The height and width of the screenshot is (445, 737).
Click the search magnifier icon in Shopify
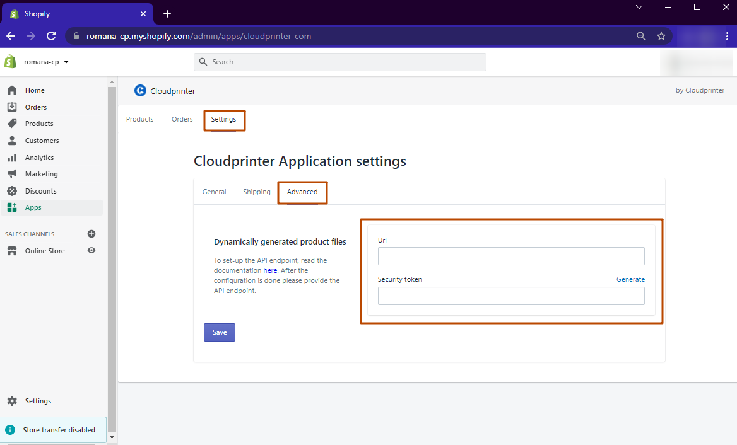[x=203, y=62]
